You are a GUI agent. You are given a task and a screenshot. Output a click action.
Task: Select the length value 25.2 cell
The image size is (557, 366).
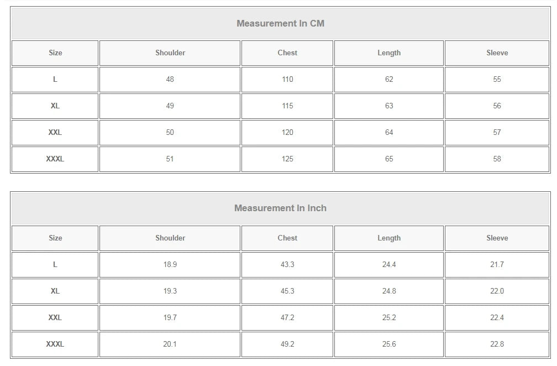(x=389, y=318)
